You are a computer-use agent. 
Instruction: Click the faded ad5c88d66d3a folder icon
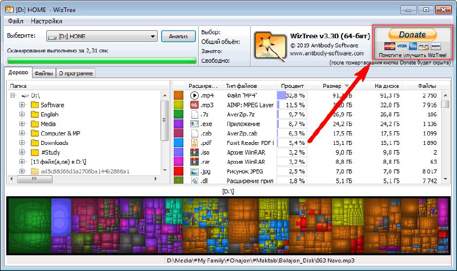pos(35,171)
